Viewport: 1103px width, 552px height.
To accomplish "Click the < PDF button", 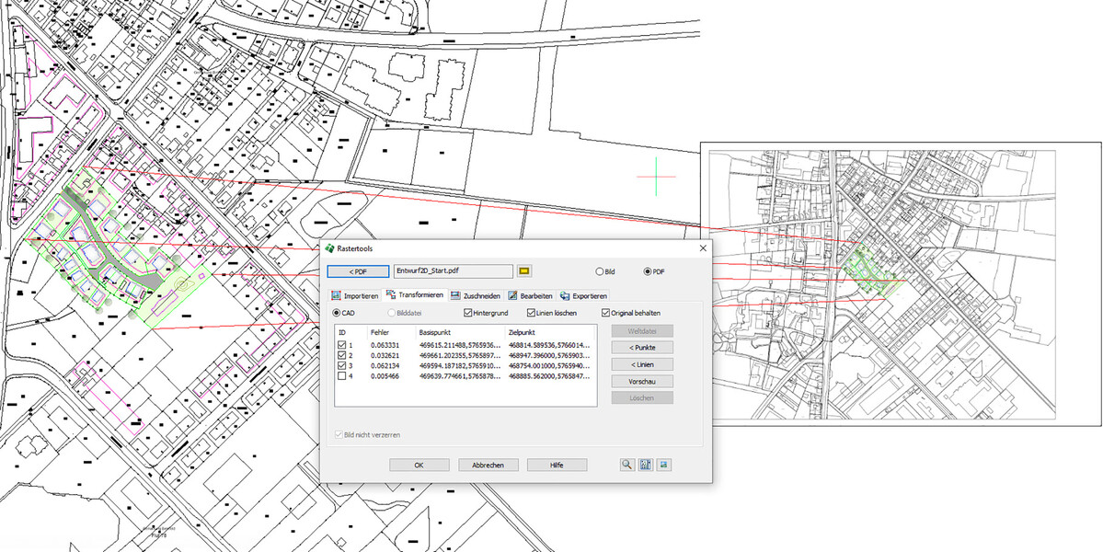I will 358,271.
